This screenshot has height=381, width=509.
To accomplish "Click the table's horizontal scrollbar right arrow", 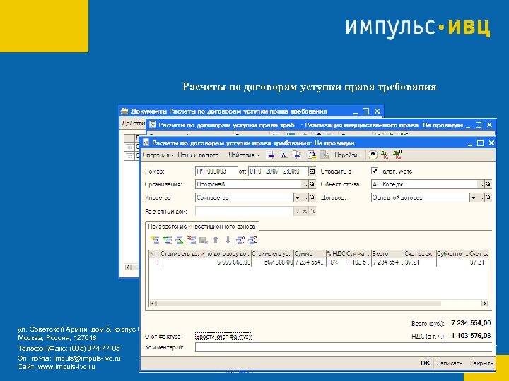I will click(484, 303).
